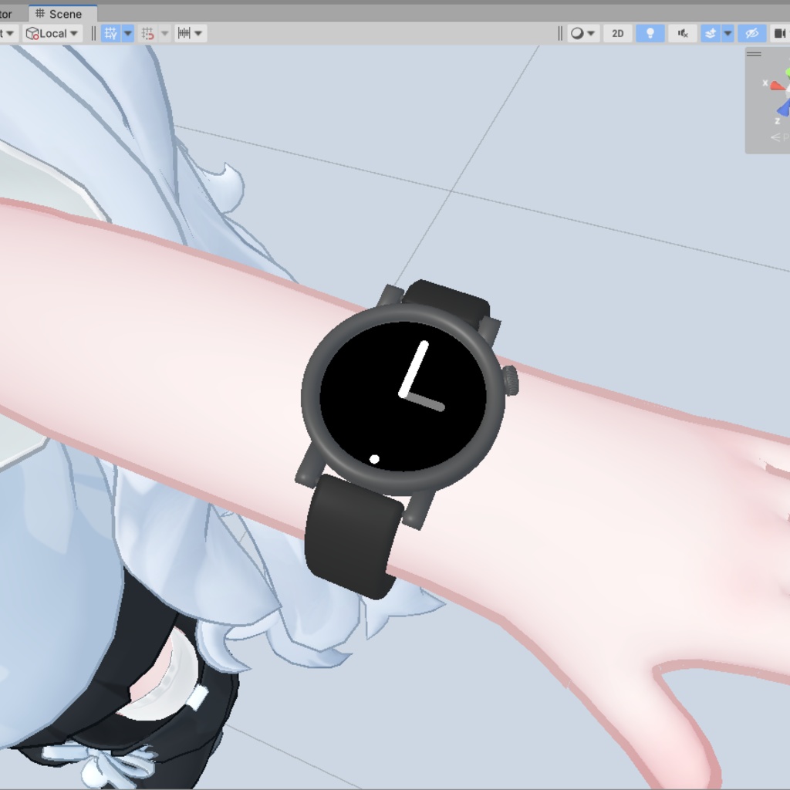The width and height of the screenshot is (790, 790).
Task: Open the scene gizmo hamburger menu
Action: pos(754,54)
